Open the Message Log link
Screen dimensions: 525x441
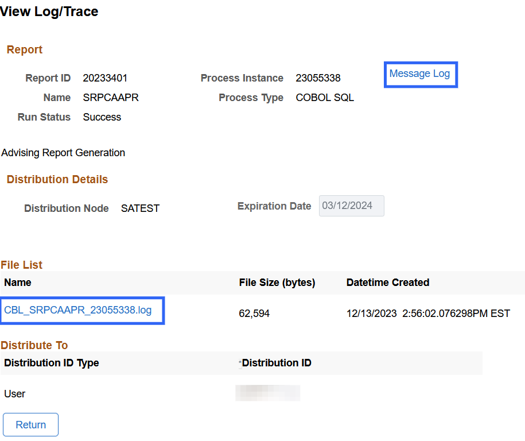pyautogui.click(x=419, y=73)
